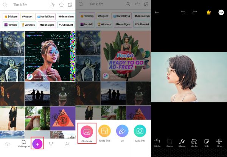This screenshot has width=227, height=157.
Task: Go back with editor's left arrow
Action: point(157,12)
